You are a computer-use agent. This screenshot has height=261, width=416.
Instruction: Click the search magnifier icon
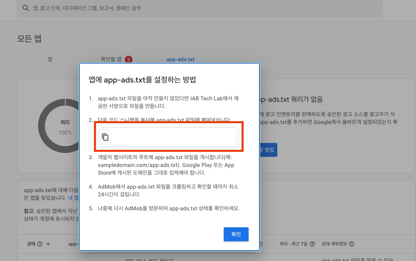[x=26, y=8]
